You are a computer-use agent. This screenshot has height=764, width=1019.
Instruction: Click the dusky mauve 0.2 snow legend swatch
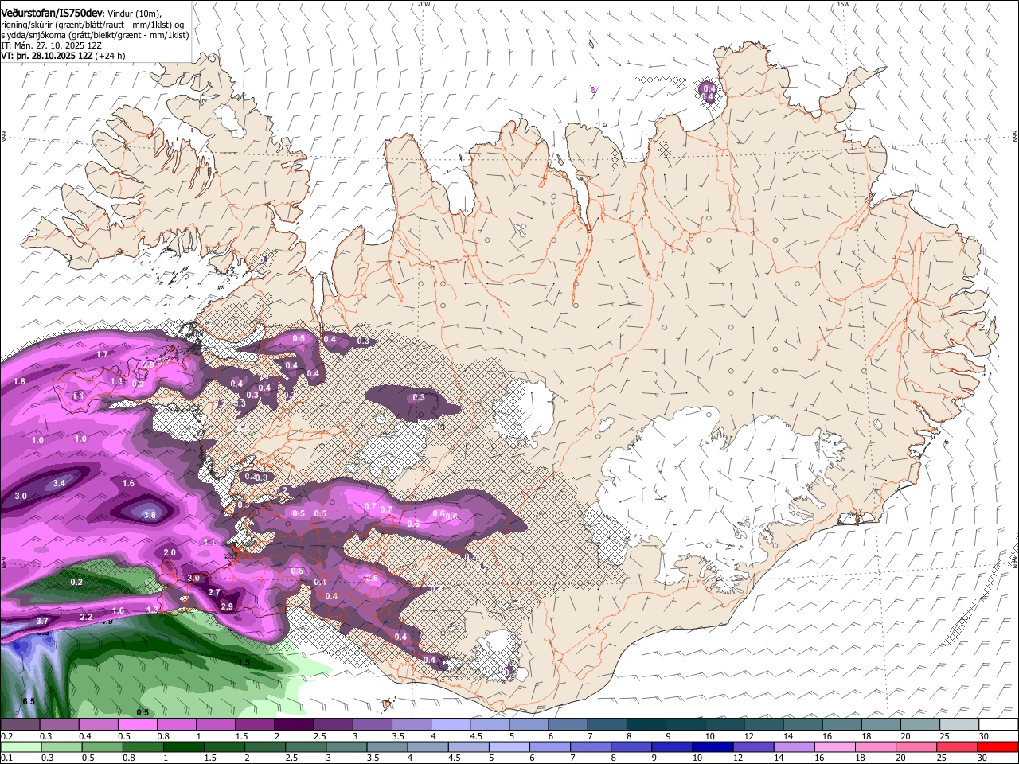click(x=20, y=724)
